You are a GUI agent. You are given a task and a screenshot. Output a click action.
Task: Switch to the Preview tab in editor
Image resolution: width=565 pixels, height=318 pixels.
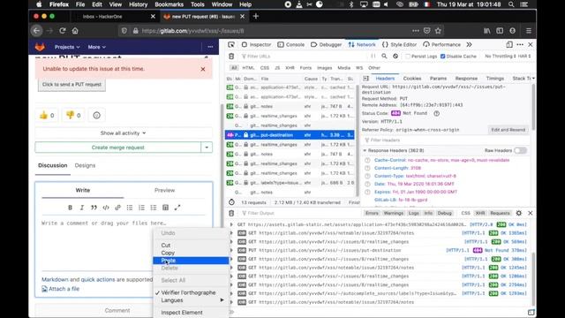click(x=165, y=191)
